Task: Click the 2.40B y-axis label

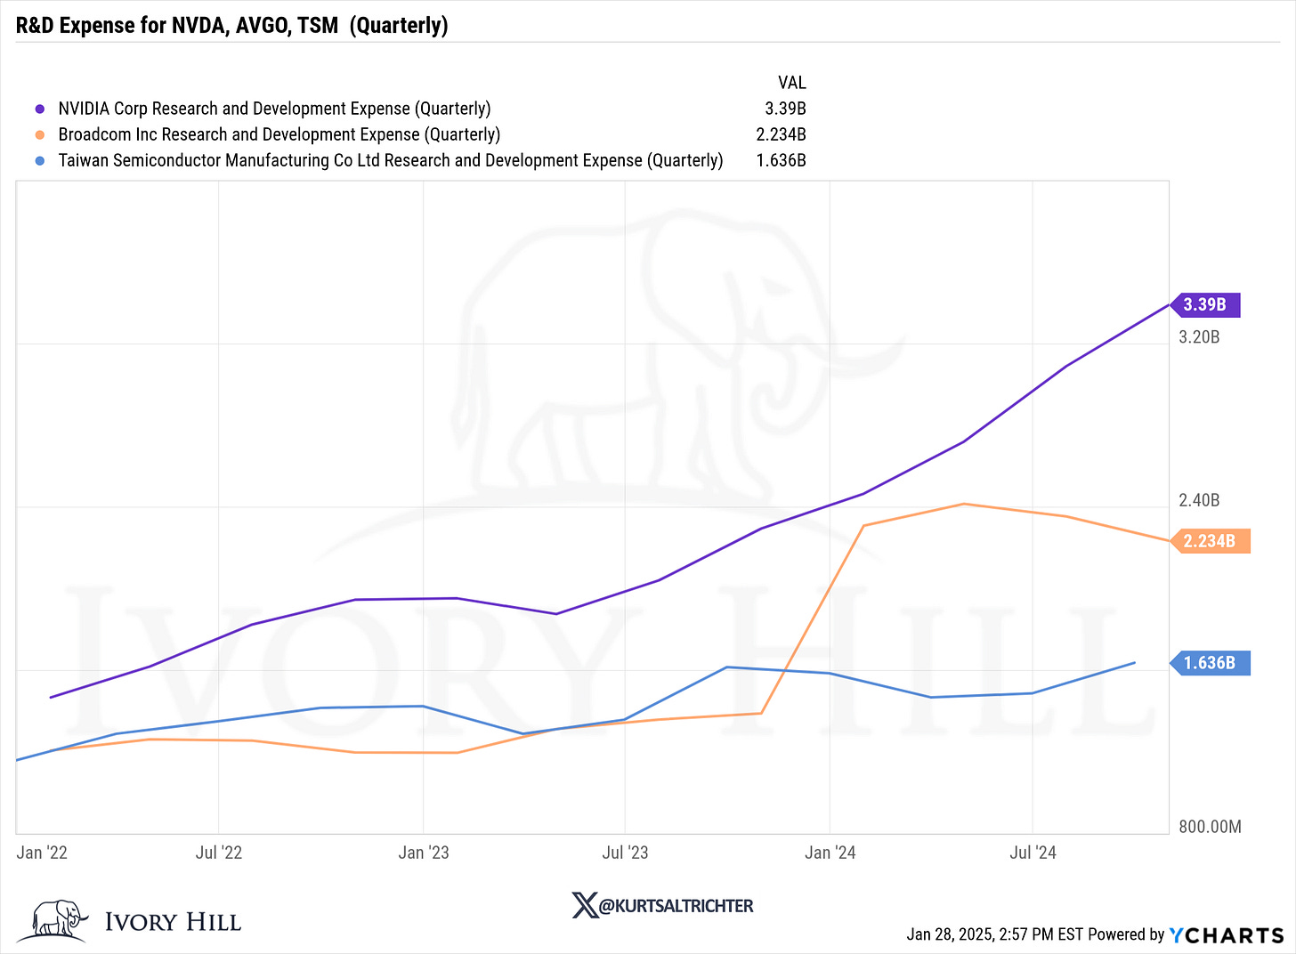Action: pyautogui.click(x=1199, y=500)
